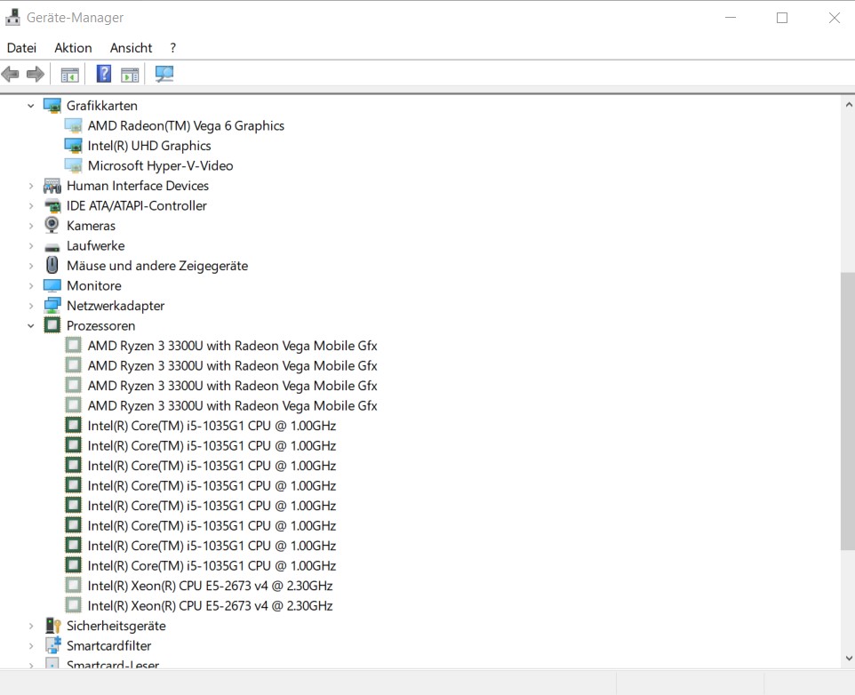This screenshot has width=855, height=695.
Task: Click the Kameras webcam icon
Action: coord(52,225)
